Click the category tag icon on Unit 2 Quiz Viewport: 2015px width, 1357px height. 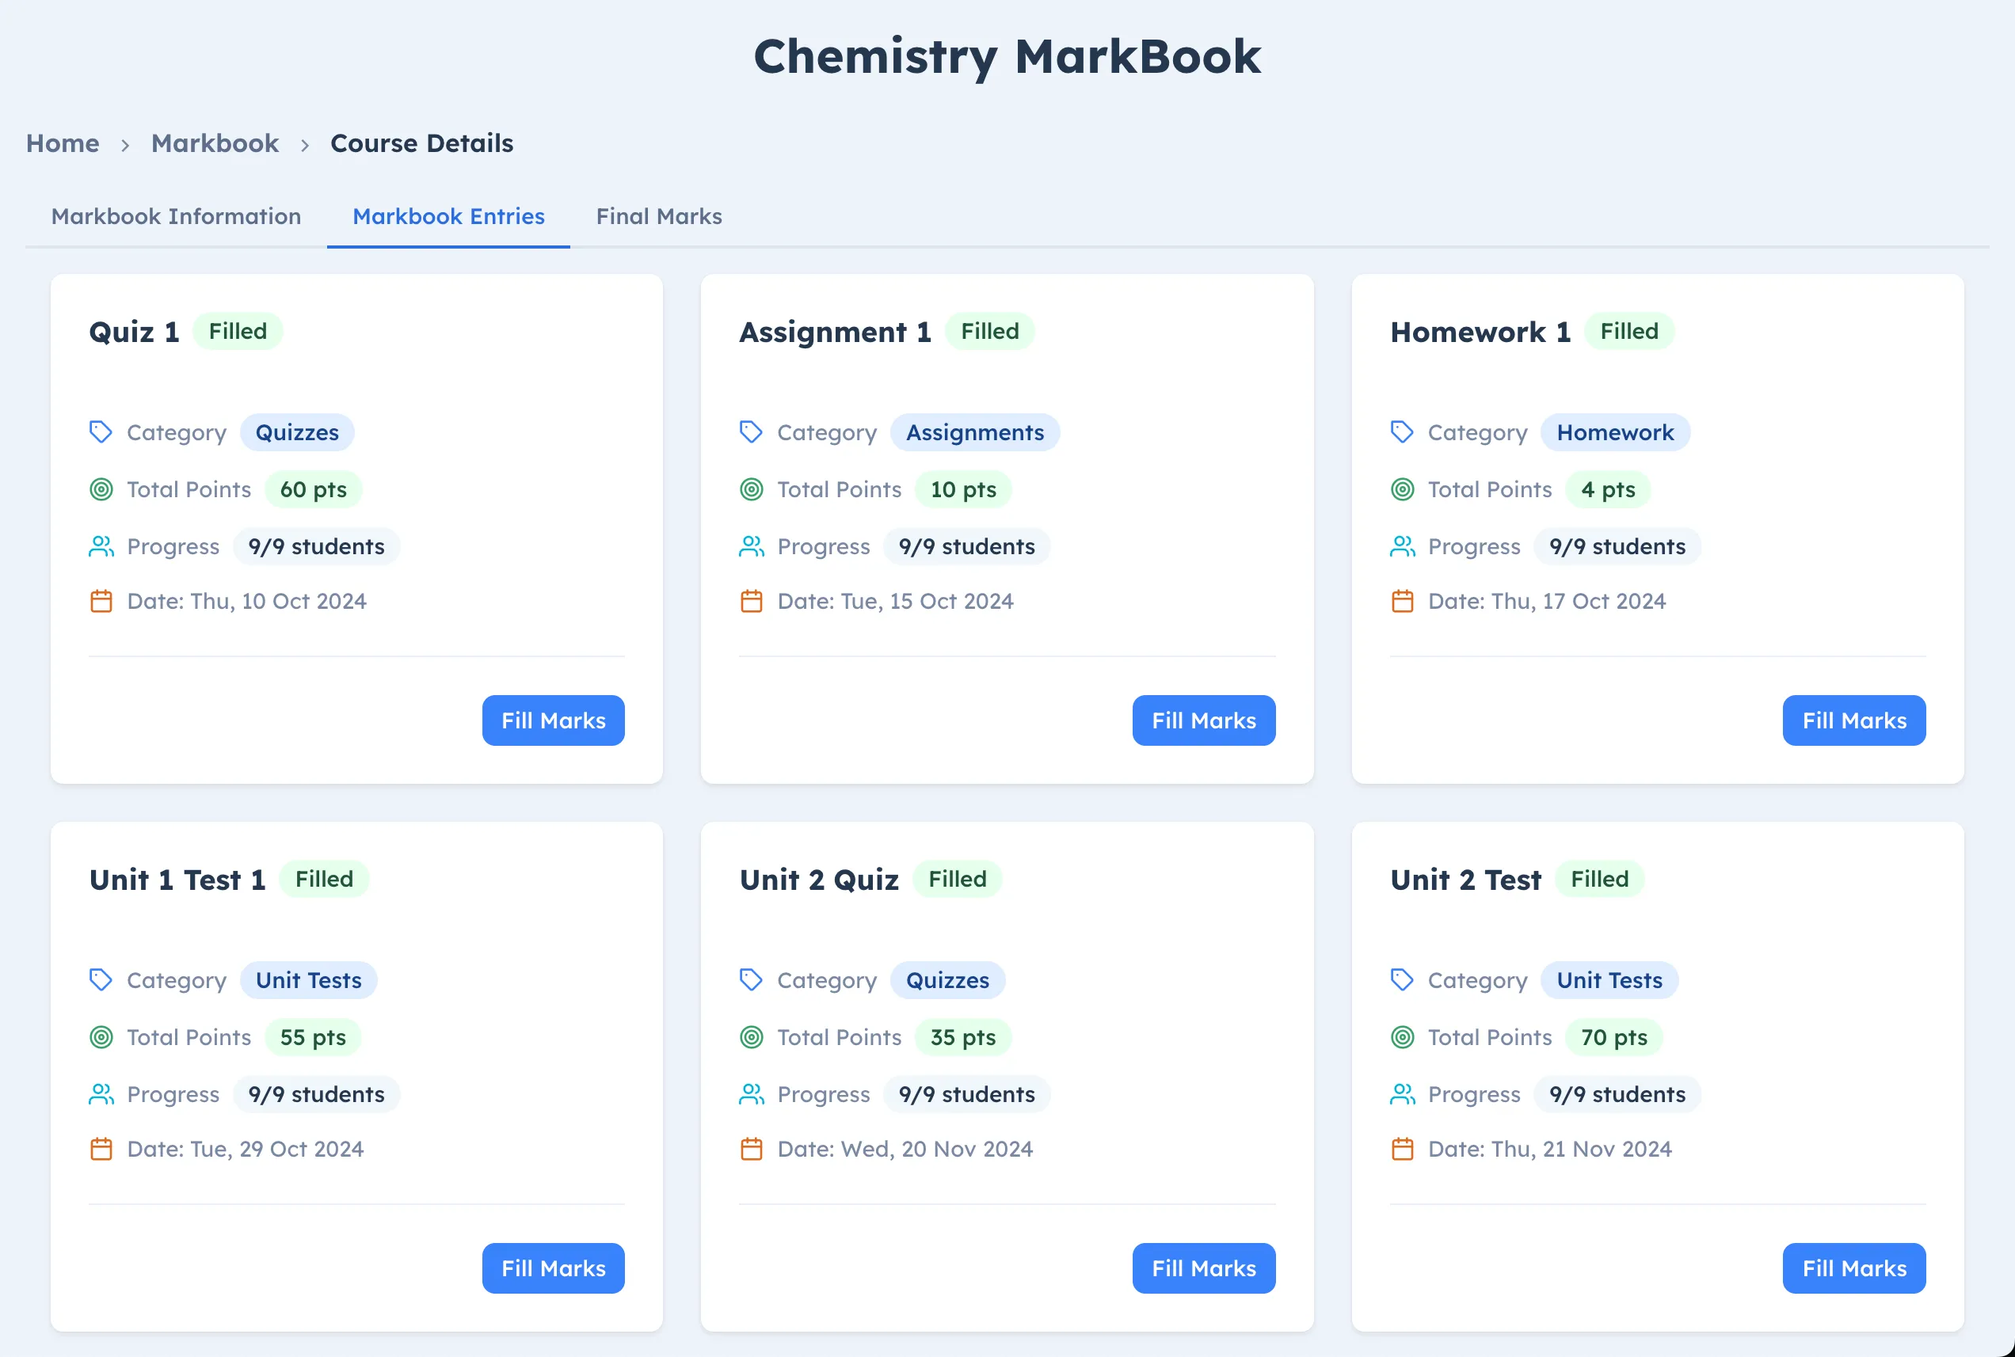pyautogui.click(x=752, y=979)
